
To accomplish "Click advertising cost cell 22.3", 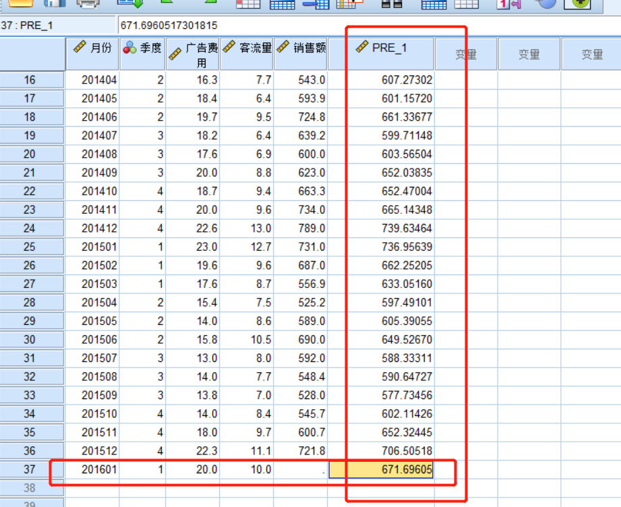I will (x=193, y=451).
